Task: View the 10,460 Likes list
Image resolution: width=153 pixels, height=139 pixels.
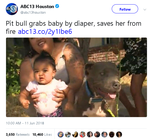Action: (x=42, y=134)
